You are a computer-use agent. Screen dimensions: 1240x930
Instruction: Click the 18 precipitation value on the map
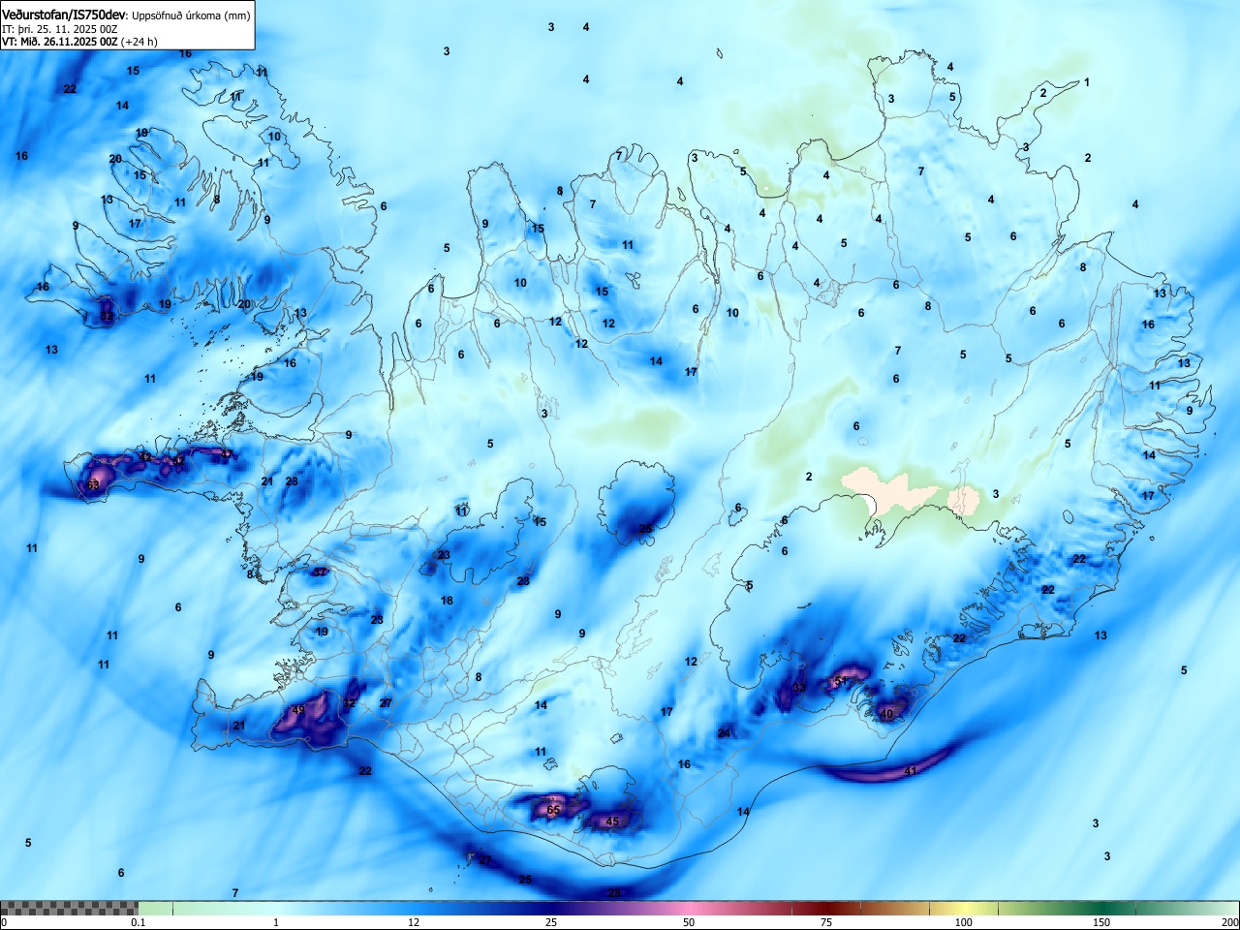coord(447,601)
